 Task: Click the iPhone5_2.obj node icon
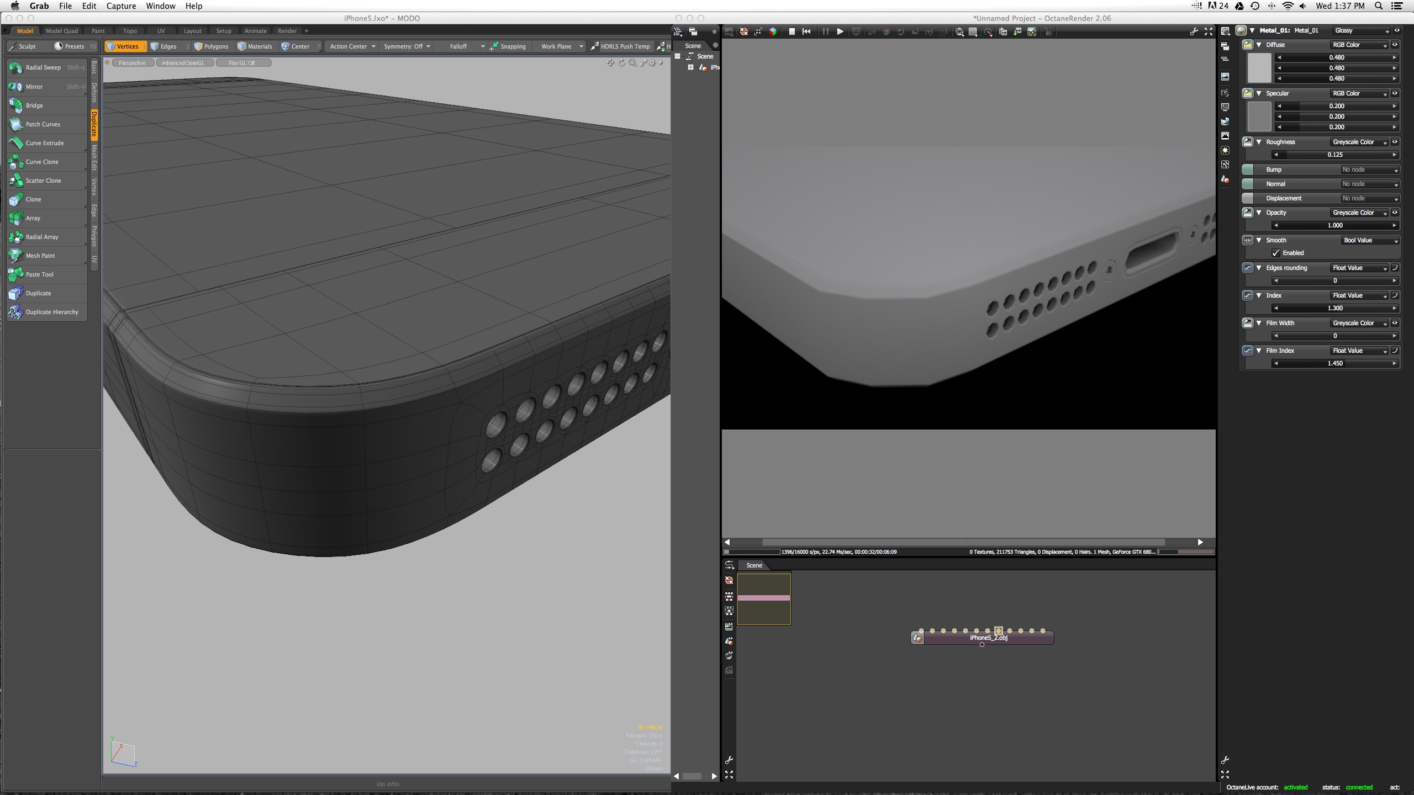coord(917,638)
